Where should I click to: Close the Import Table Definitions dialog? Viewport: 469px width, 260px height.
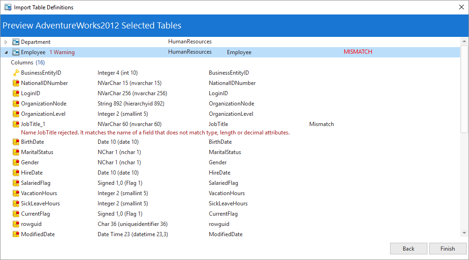462,7
